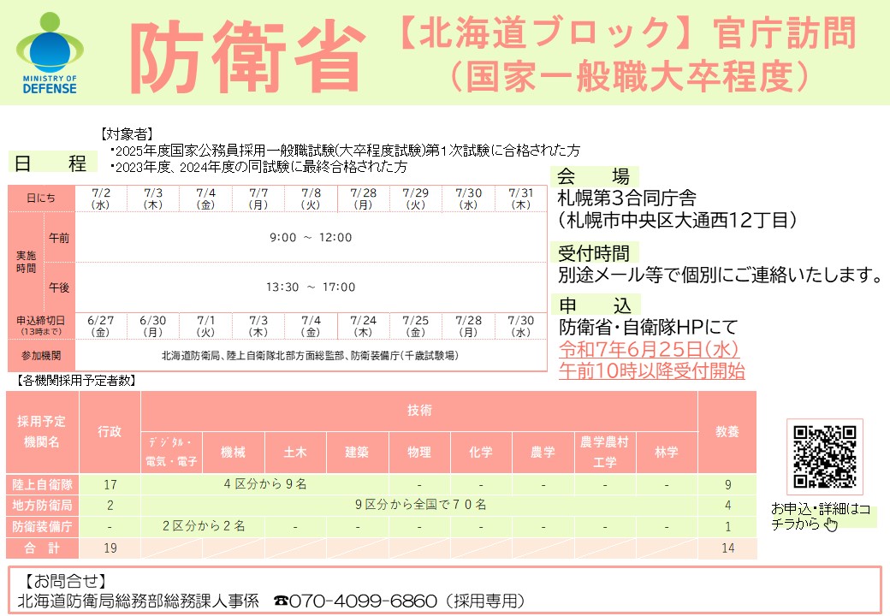Viewport: 890px width, 616px height.
Task: Click the 林学 column header
Action: (667, 452)
